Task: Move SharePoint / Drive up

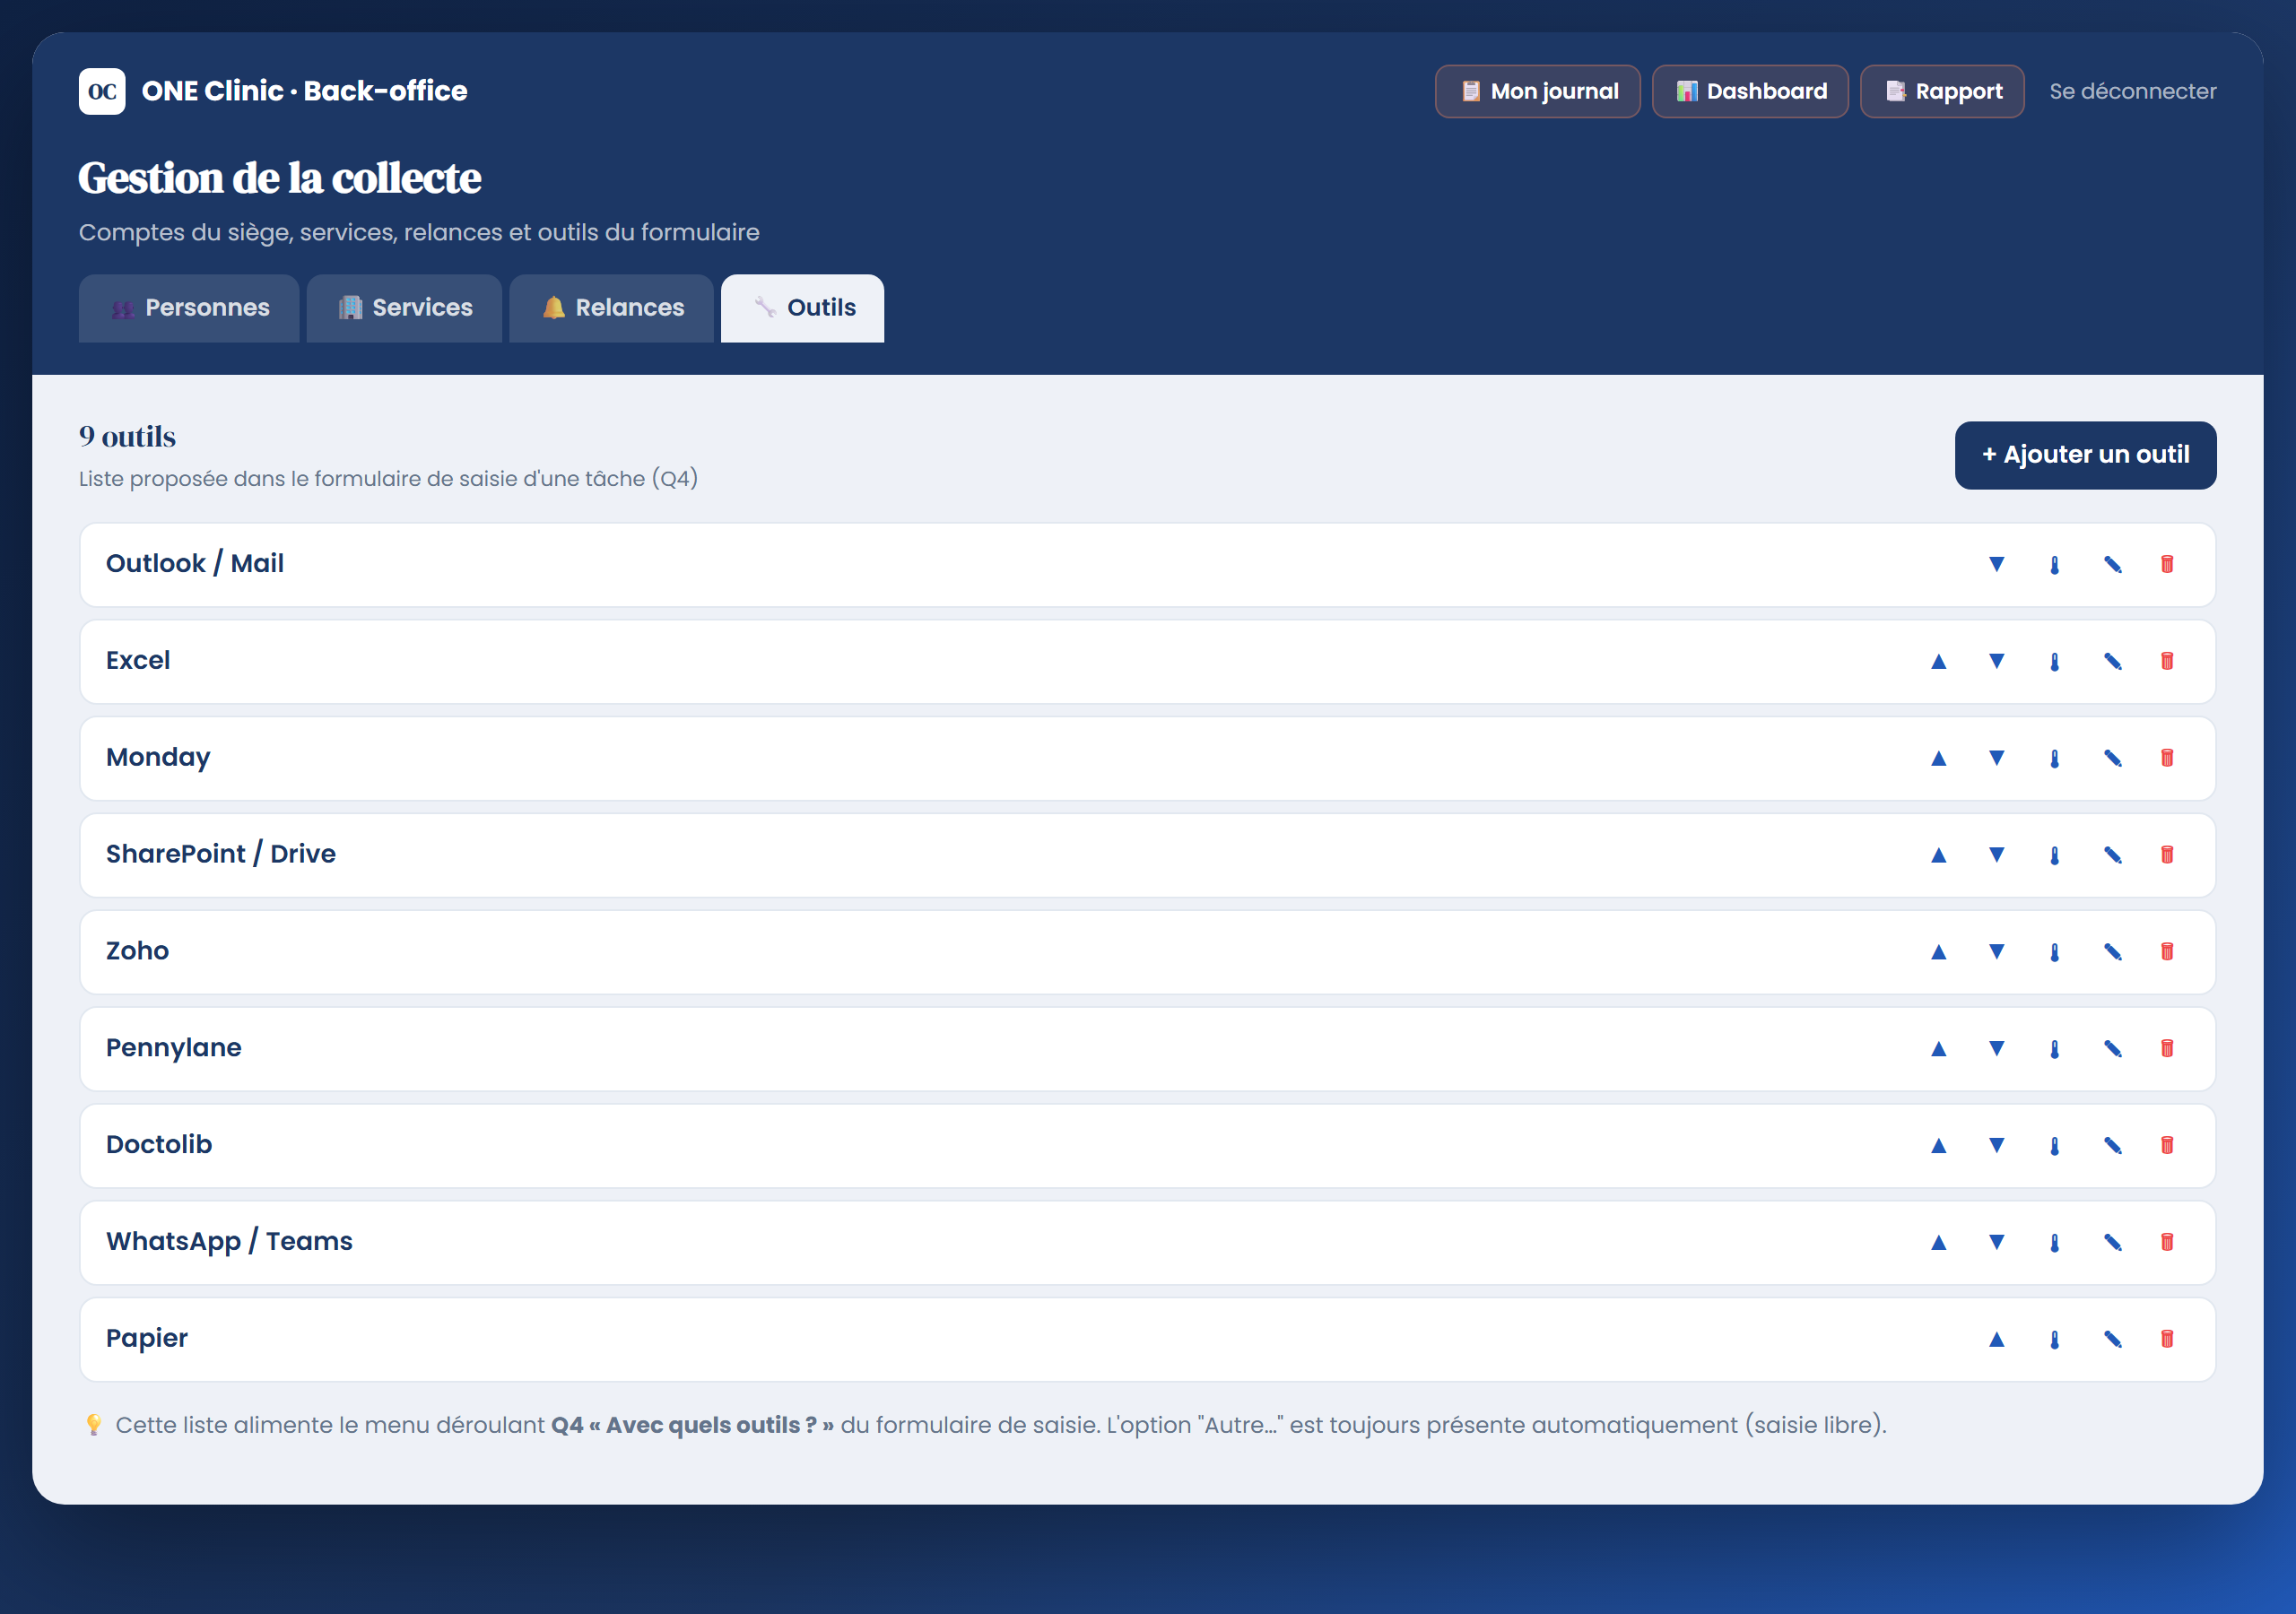Action: (1938, 855)
